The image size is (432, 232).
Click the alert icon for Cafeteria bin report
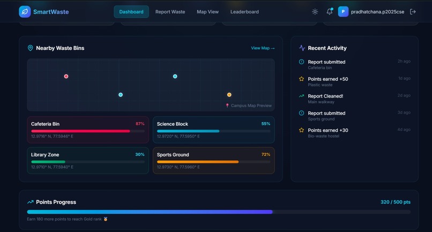301,62
